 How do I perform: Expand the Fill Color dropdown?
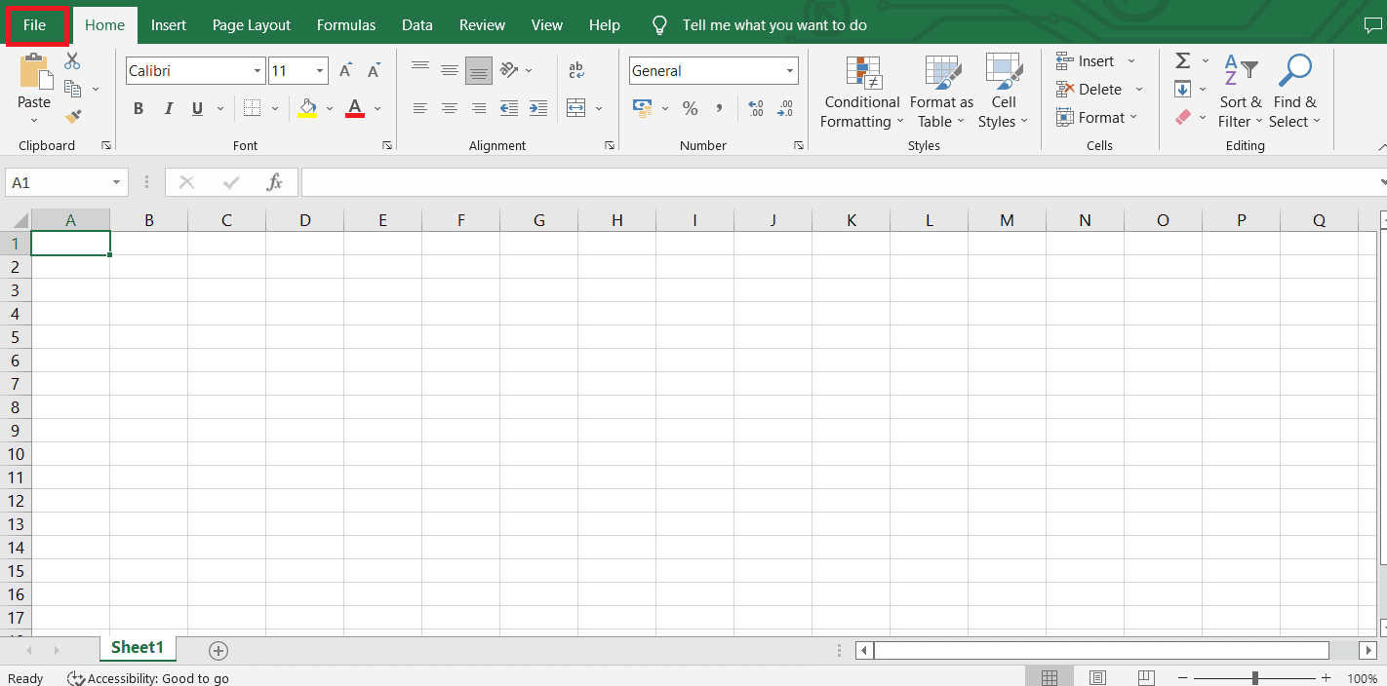pyautogui.click(x=328, y=108)
